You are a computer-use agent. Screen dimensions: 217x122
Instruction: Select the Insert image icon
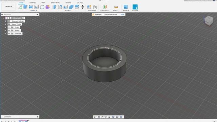point(126,7)
